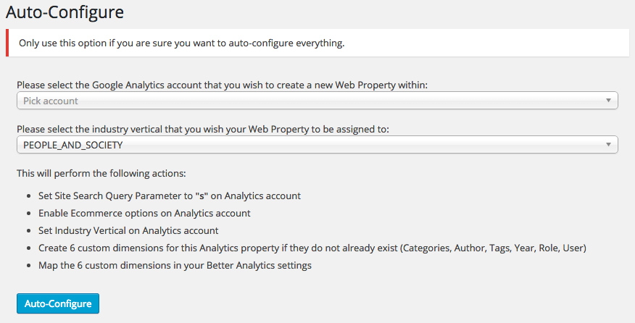Image resolution: width=635 pixels, height=323 pixels.
Task: Click the blue Auto-Configure button
Action: coord(58,303)
